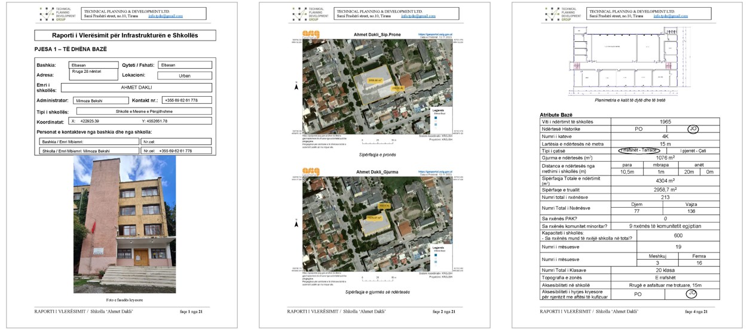This screenshot has height=329, width=747.
Task: Click the Legjenda box on the top map
Action: [440, 116]
